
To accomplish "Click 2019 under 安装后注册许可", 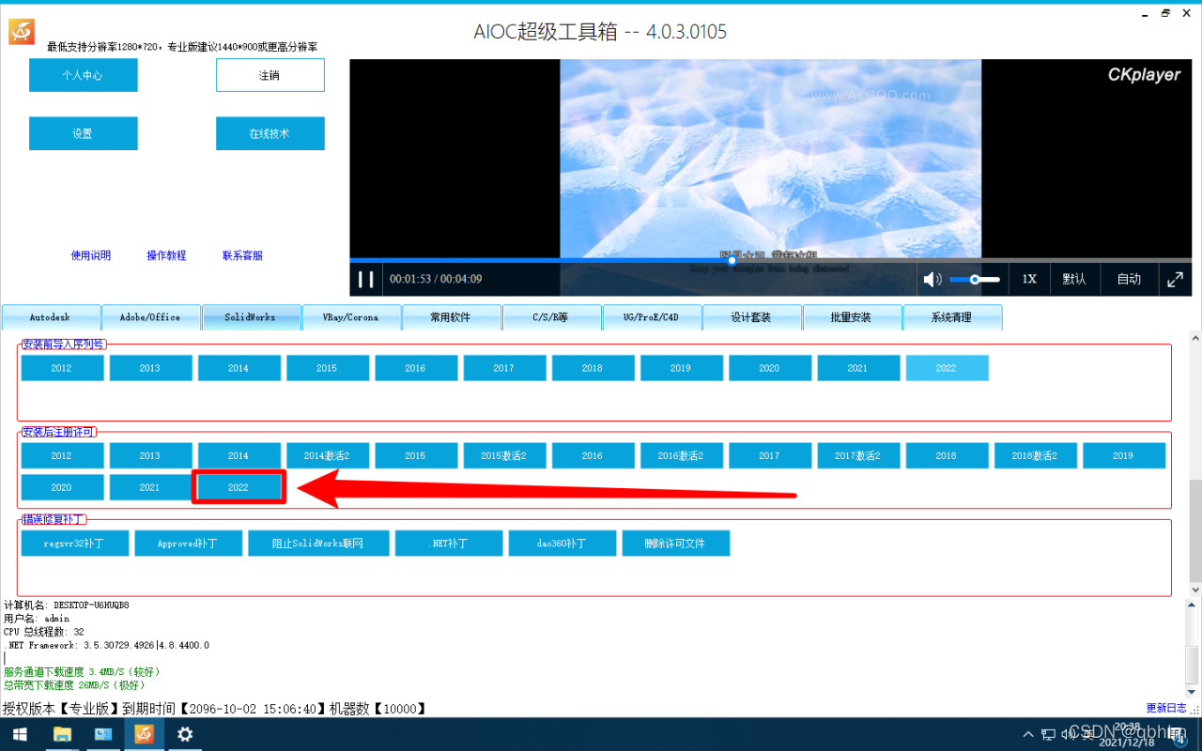I will (1123, 455).
